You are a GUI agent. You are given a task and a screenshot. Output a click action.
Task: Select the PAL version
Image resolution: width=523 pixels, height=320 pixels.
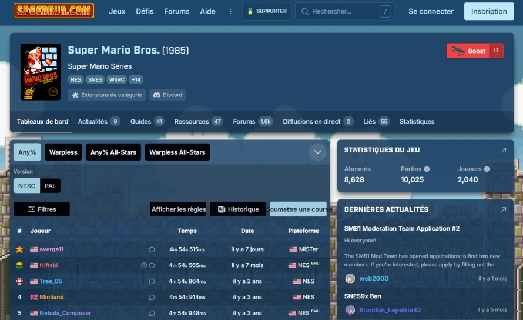pyautogui.click(x=50, y=186)
